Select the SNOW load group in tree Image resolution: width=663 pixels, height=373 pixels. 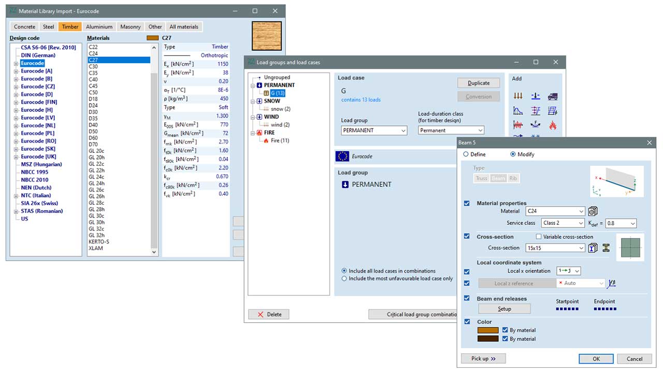pyautogui.click(x=272, y=101)
